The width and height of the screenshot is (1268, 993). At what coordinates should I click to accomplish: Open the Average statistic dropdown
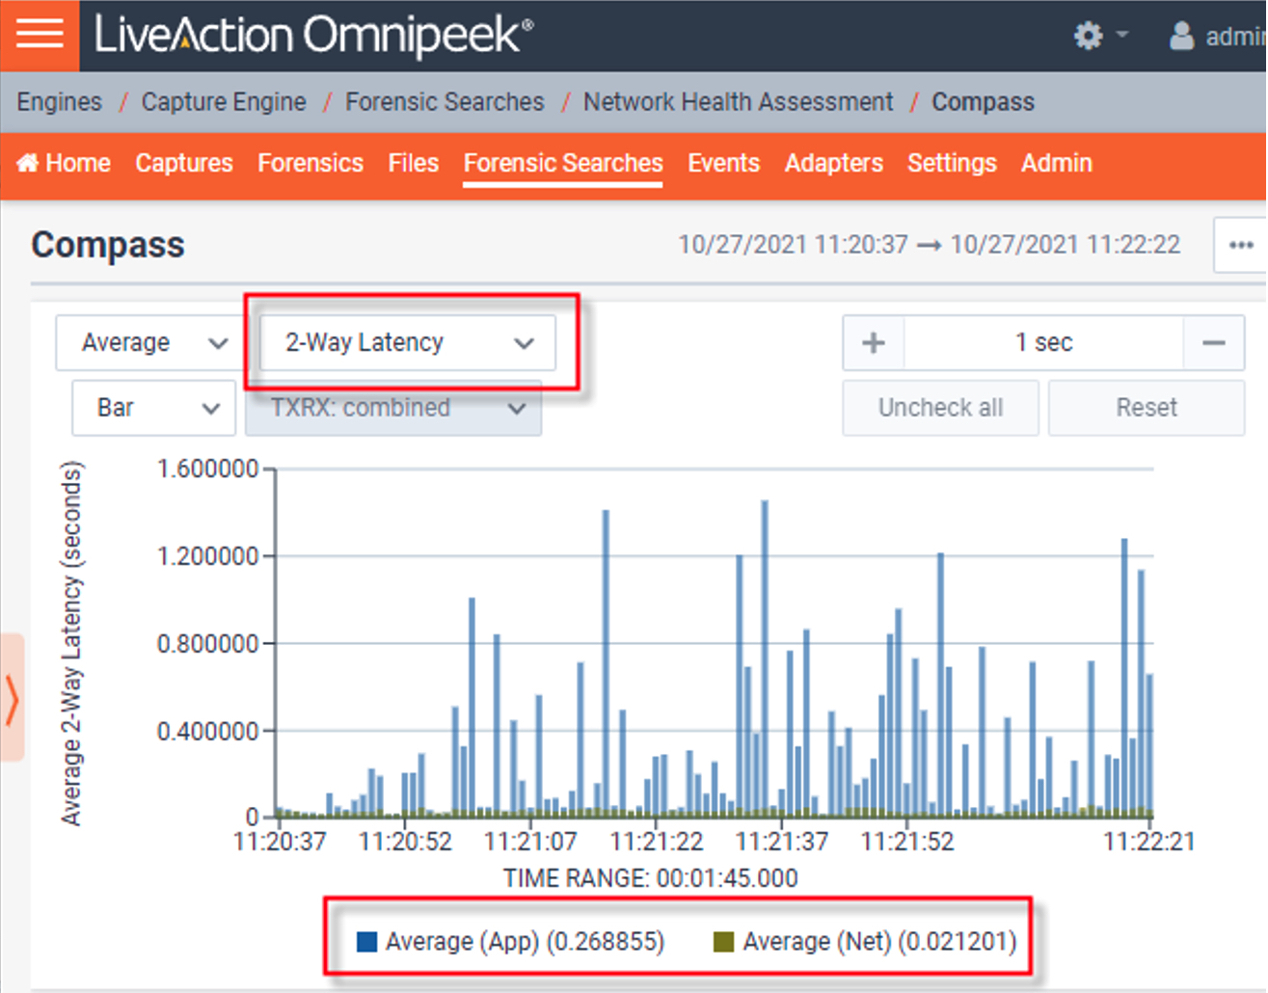tap(152, 342)
